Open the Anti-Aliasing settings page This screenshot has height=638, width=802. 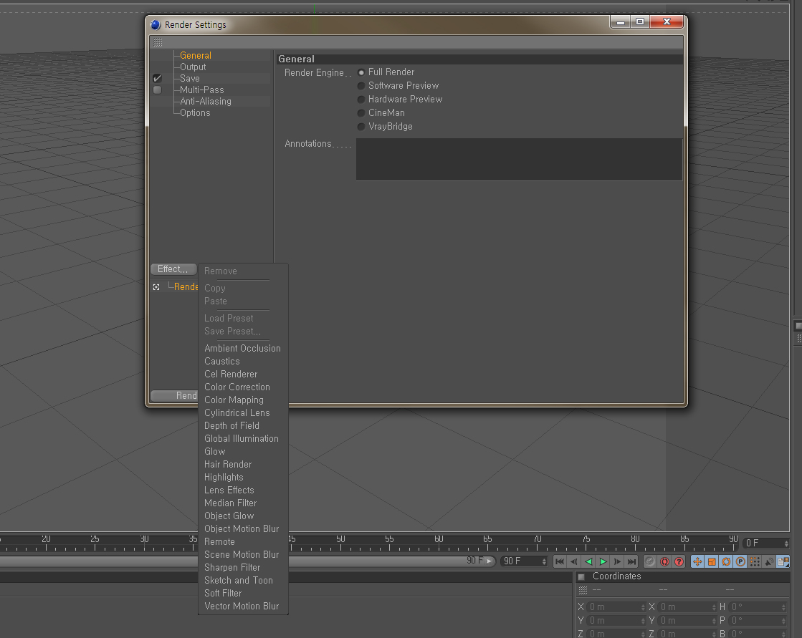(x=206, y=101)
